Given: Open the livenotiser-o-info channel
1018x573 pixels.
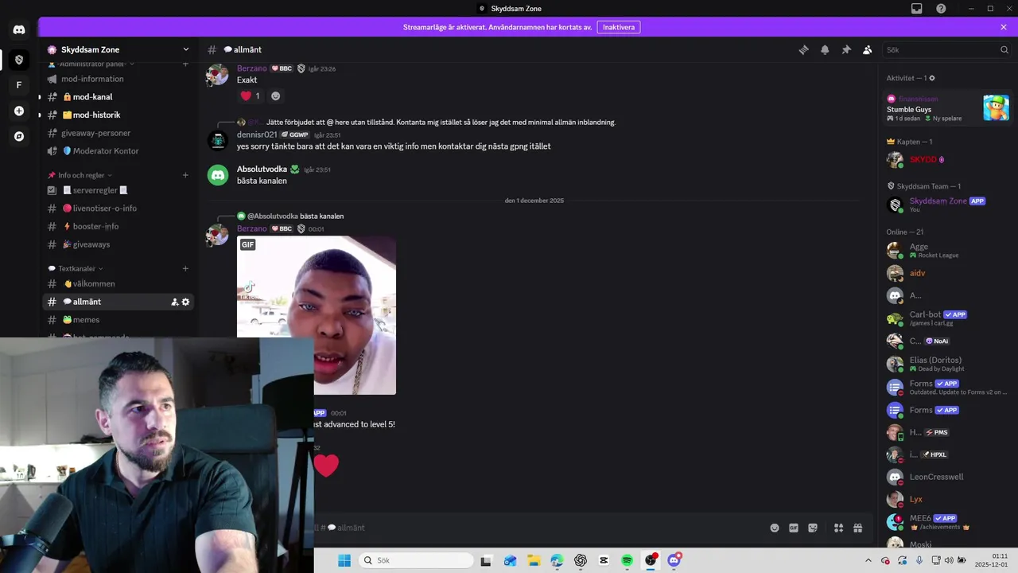Looking at the screenshot, I should point(118,209).
